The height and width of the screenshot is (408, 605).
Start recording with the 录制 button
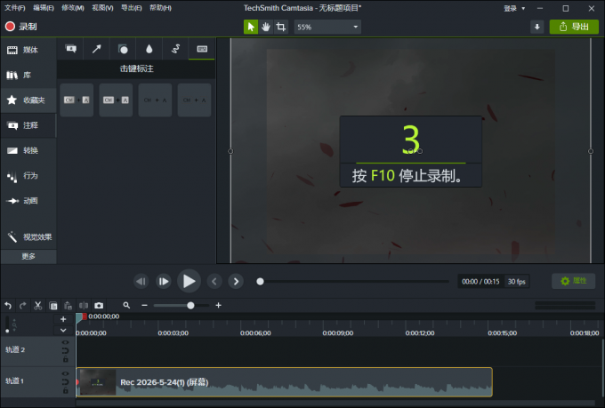[x=21, y=27]
